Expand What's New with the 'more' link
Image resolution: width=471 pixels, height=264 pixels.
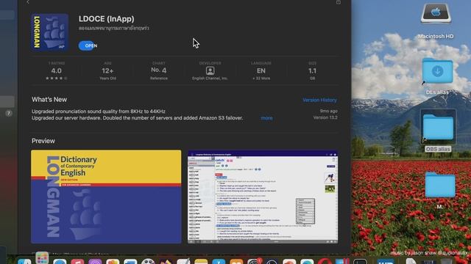pyautogui.click(x=266, y=118)
